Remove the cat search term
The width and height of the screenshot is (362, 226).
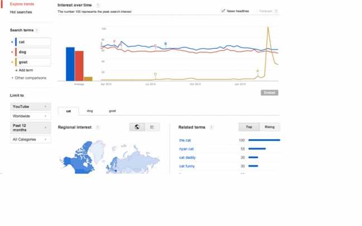(12, 42)
